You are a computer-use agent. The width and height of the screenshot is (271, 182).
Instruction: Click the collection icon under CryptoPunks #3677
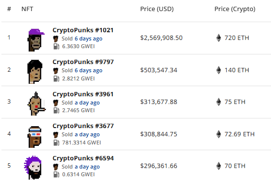(56, 135)
